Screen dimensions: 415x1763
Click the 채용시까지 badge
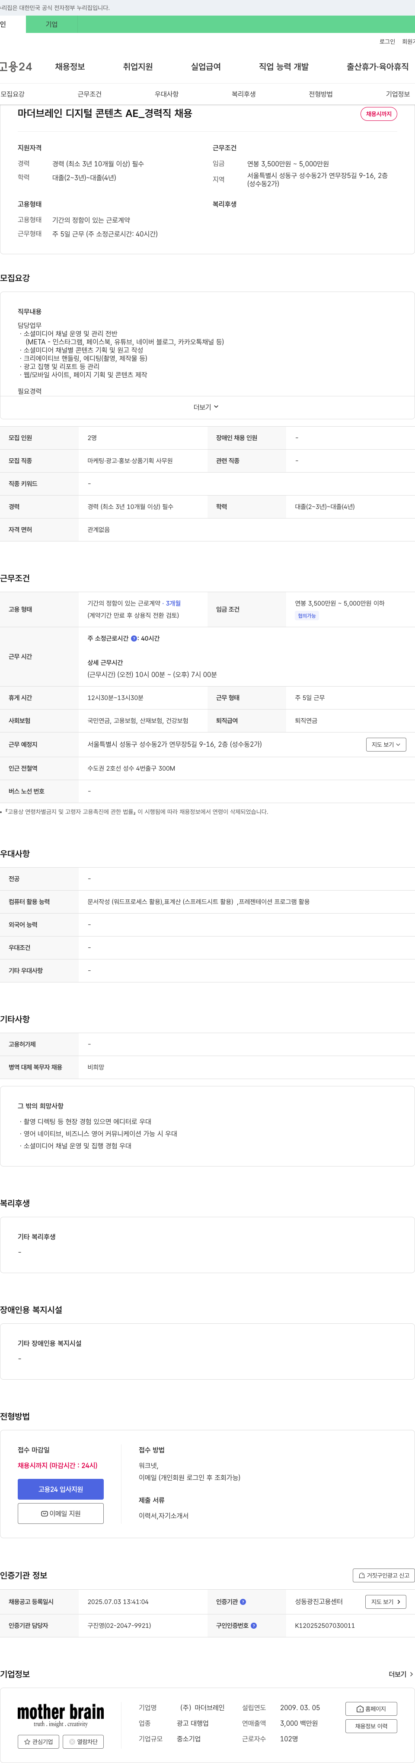tap(379, 114)
